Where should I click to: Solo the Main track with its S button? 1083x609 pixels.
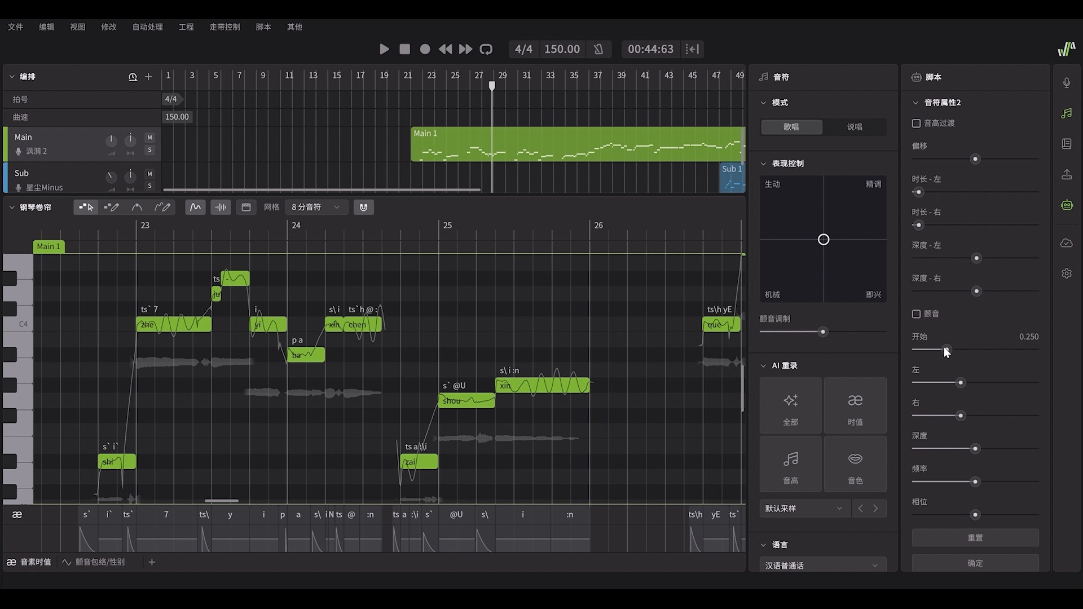click(x=149, y=150)
